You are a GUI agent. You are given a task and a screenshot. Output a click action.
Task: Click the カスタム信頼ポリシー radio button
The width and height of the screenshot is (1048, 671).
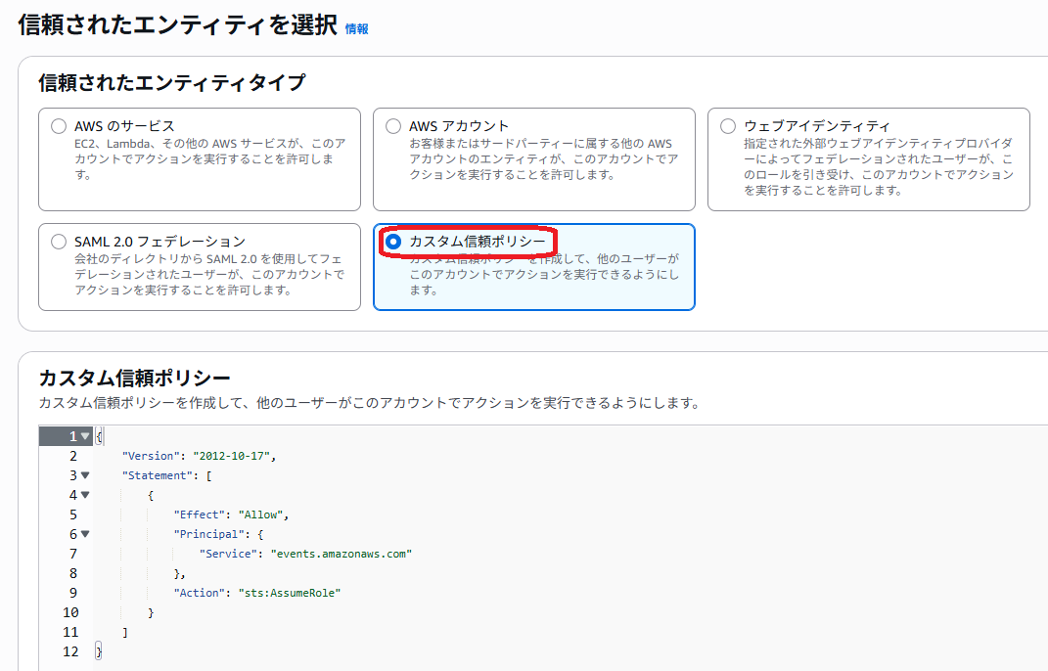coord(392,241)
